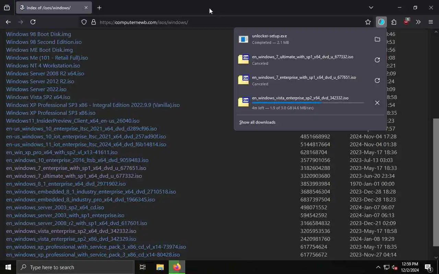Screen dimensions: 439x274
Task: Open en_windows_8_1_enterprise_x64 link
Action: pyautogui.click(x=66, y=184)
